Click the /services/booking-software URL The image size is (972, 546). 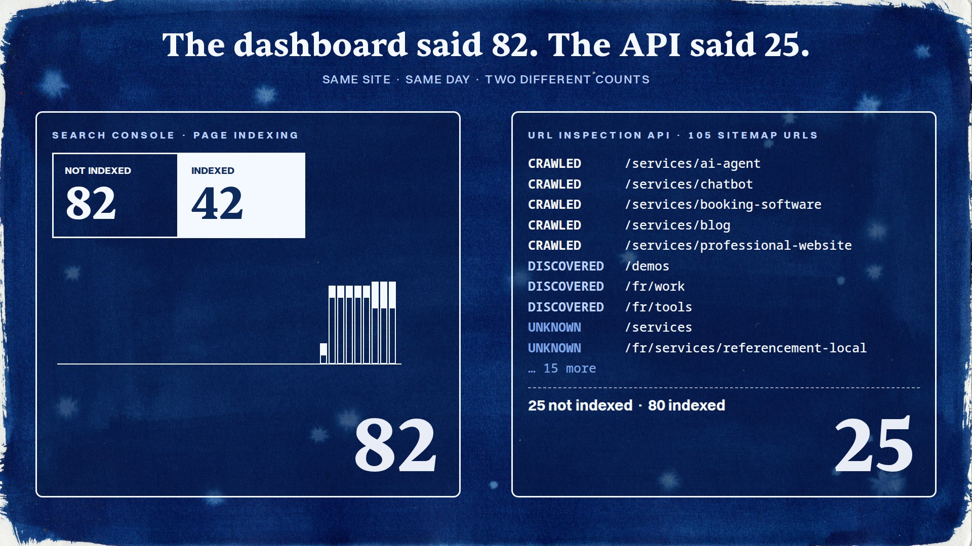pyautogui.click(x=723, y=205)
